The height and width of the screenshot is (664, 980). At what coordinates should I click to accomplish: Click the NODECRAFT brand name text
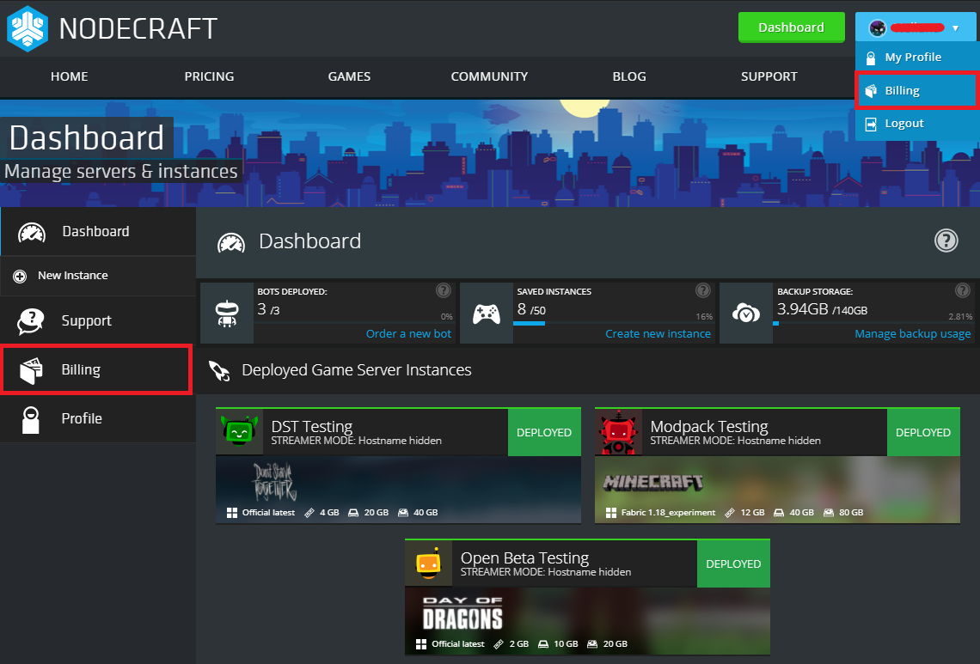pyautogui.click(x=138, y=28)
